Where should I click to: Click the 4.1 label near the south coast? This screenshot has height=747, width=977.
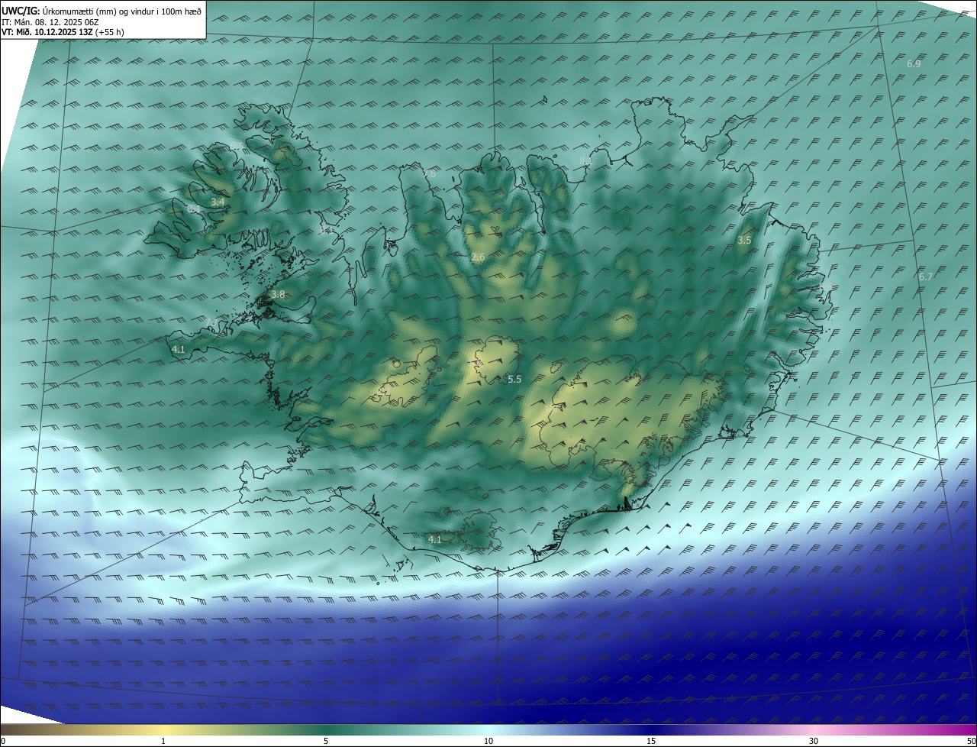tap(435, 539)
